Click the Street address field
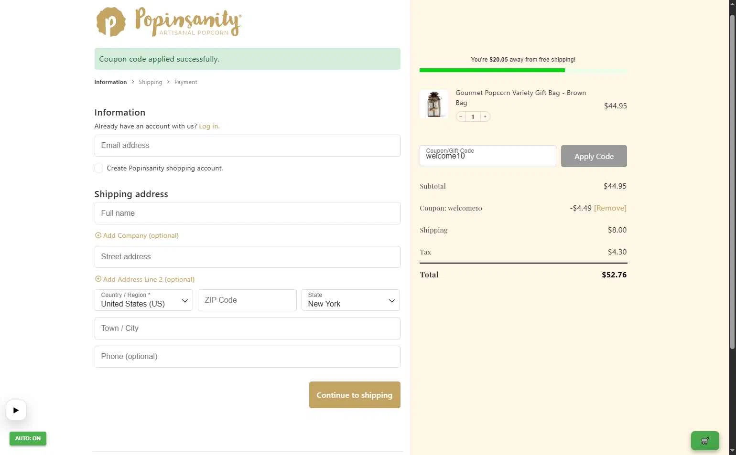The height and width of the screenshot is (455, 736). 248,257
